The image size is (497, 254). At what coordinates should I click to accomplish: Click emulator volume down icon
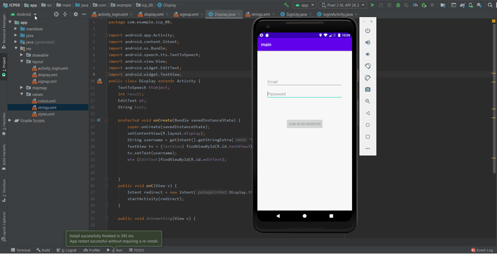tap(368, 54)
